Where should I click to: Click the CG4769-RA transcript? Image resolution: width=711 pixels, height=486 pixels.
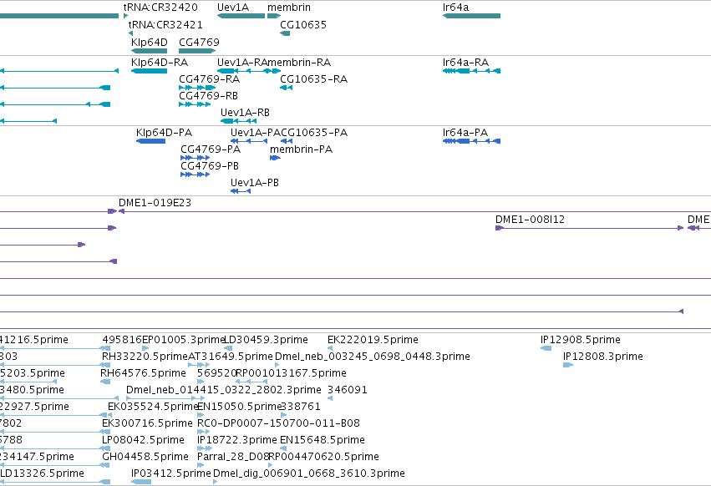pos(197,88)
